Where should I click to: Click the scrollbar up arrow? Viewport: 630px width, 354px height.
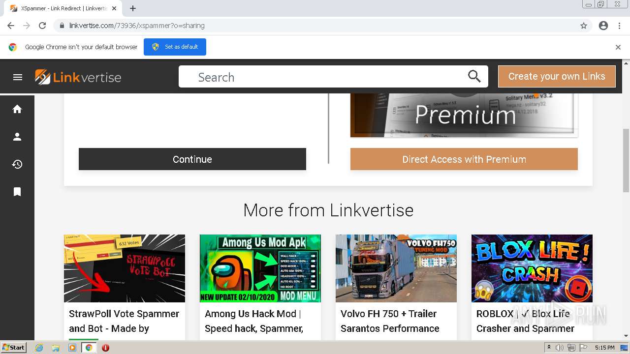[626, 63]
